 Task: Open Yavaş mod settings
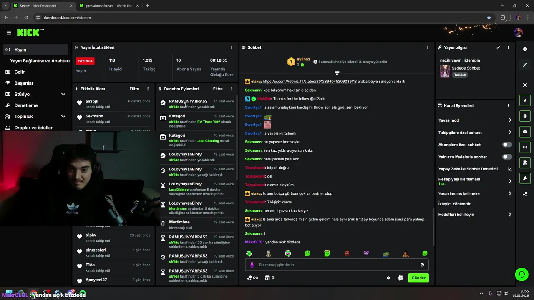coord(475,120)
